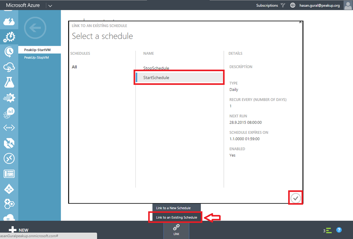353x239 pixels.
Task: Open the Machine Learning flask icon
Action: point(9,82)
